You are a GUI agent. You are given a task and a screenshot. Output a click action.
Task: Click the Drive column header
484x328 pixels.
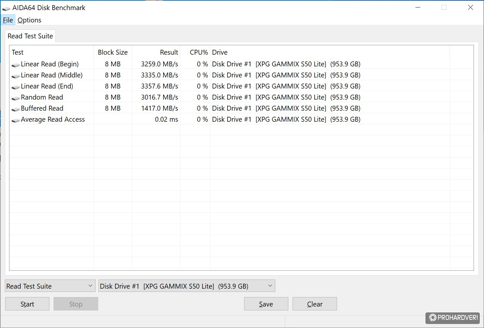point(330,52)
